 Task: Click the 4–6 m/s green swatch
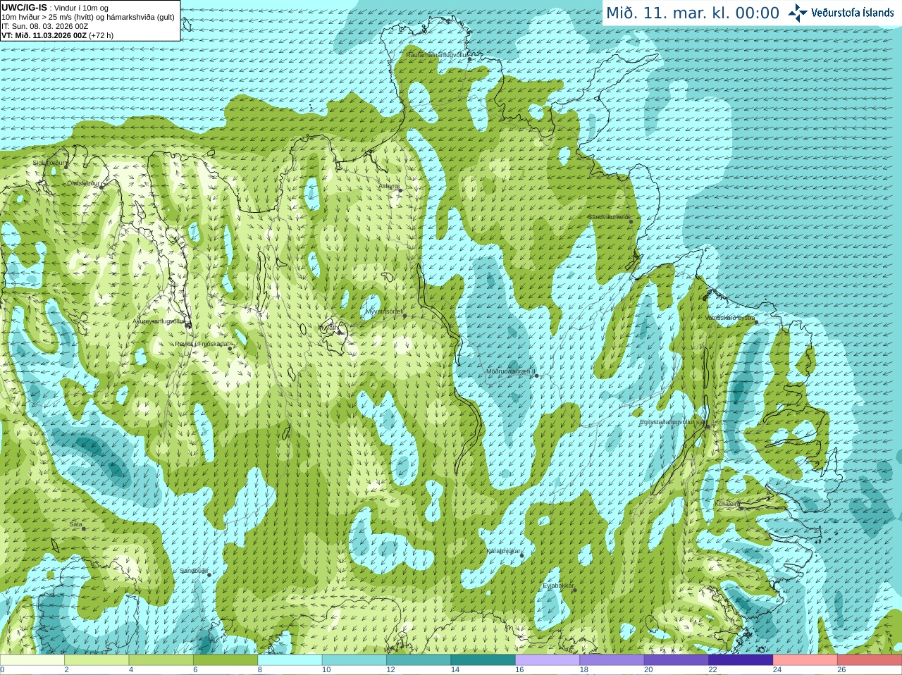pyautogui.click(x=161, y=660)
